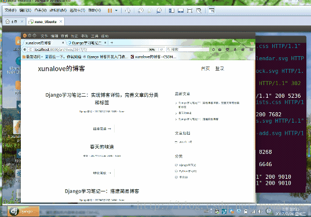The width and height of the screenshot is (311, 217).
Task: Select the Python学习 category in sidebar
Action: click(188, 171)
